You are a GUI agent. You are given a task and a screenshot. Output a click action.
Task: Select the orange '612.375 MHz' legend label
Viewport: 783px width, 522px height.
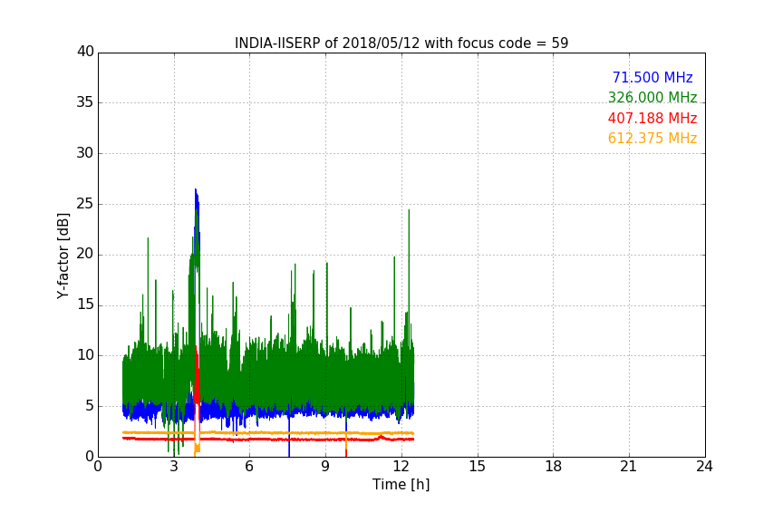tap(652, 139)
